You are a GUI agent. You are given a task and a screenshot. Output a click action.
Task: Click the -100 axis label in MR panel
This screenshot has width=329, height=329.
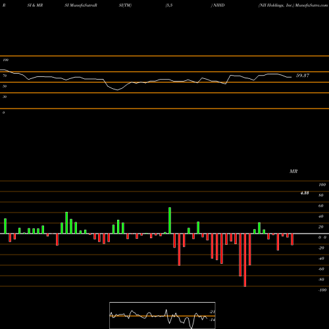322,290
